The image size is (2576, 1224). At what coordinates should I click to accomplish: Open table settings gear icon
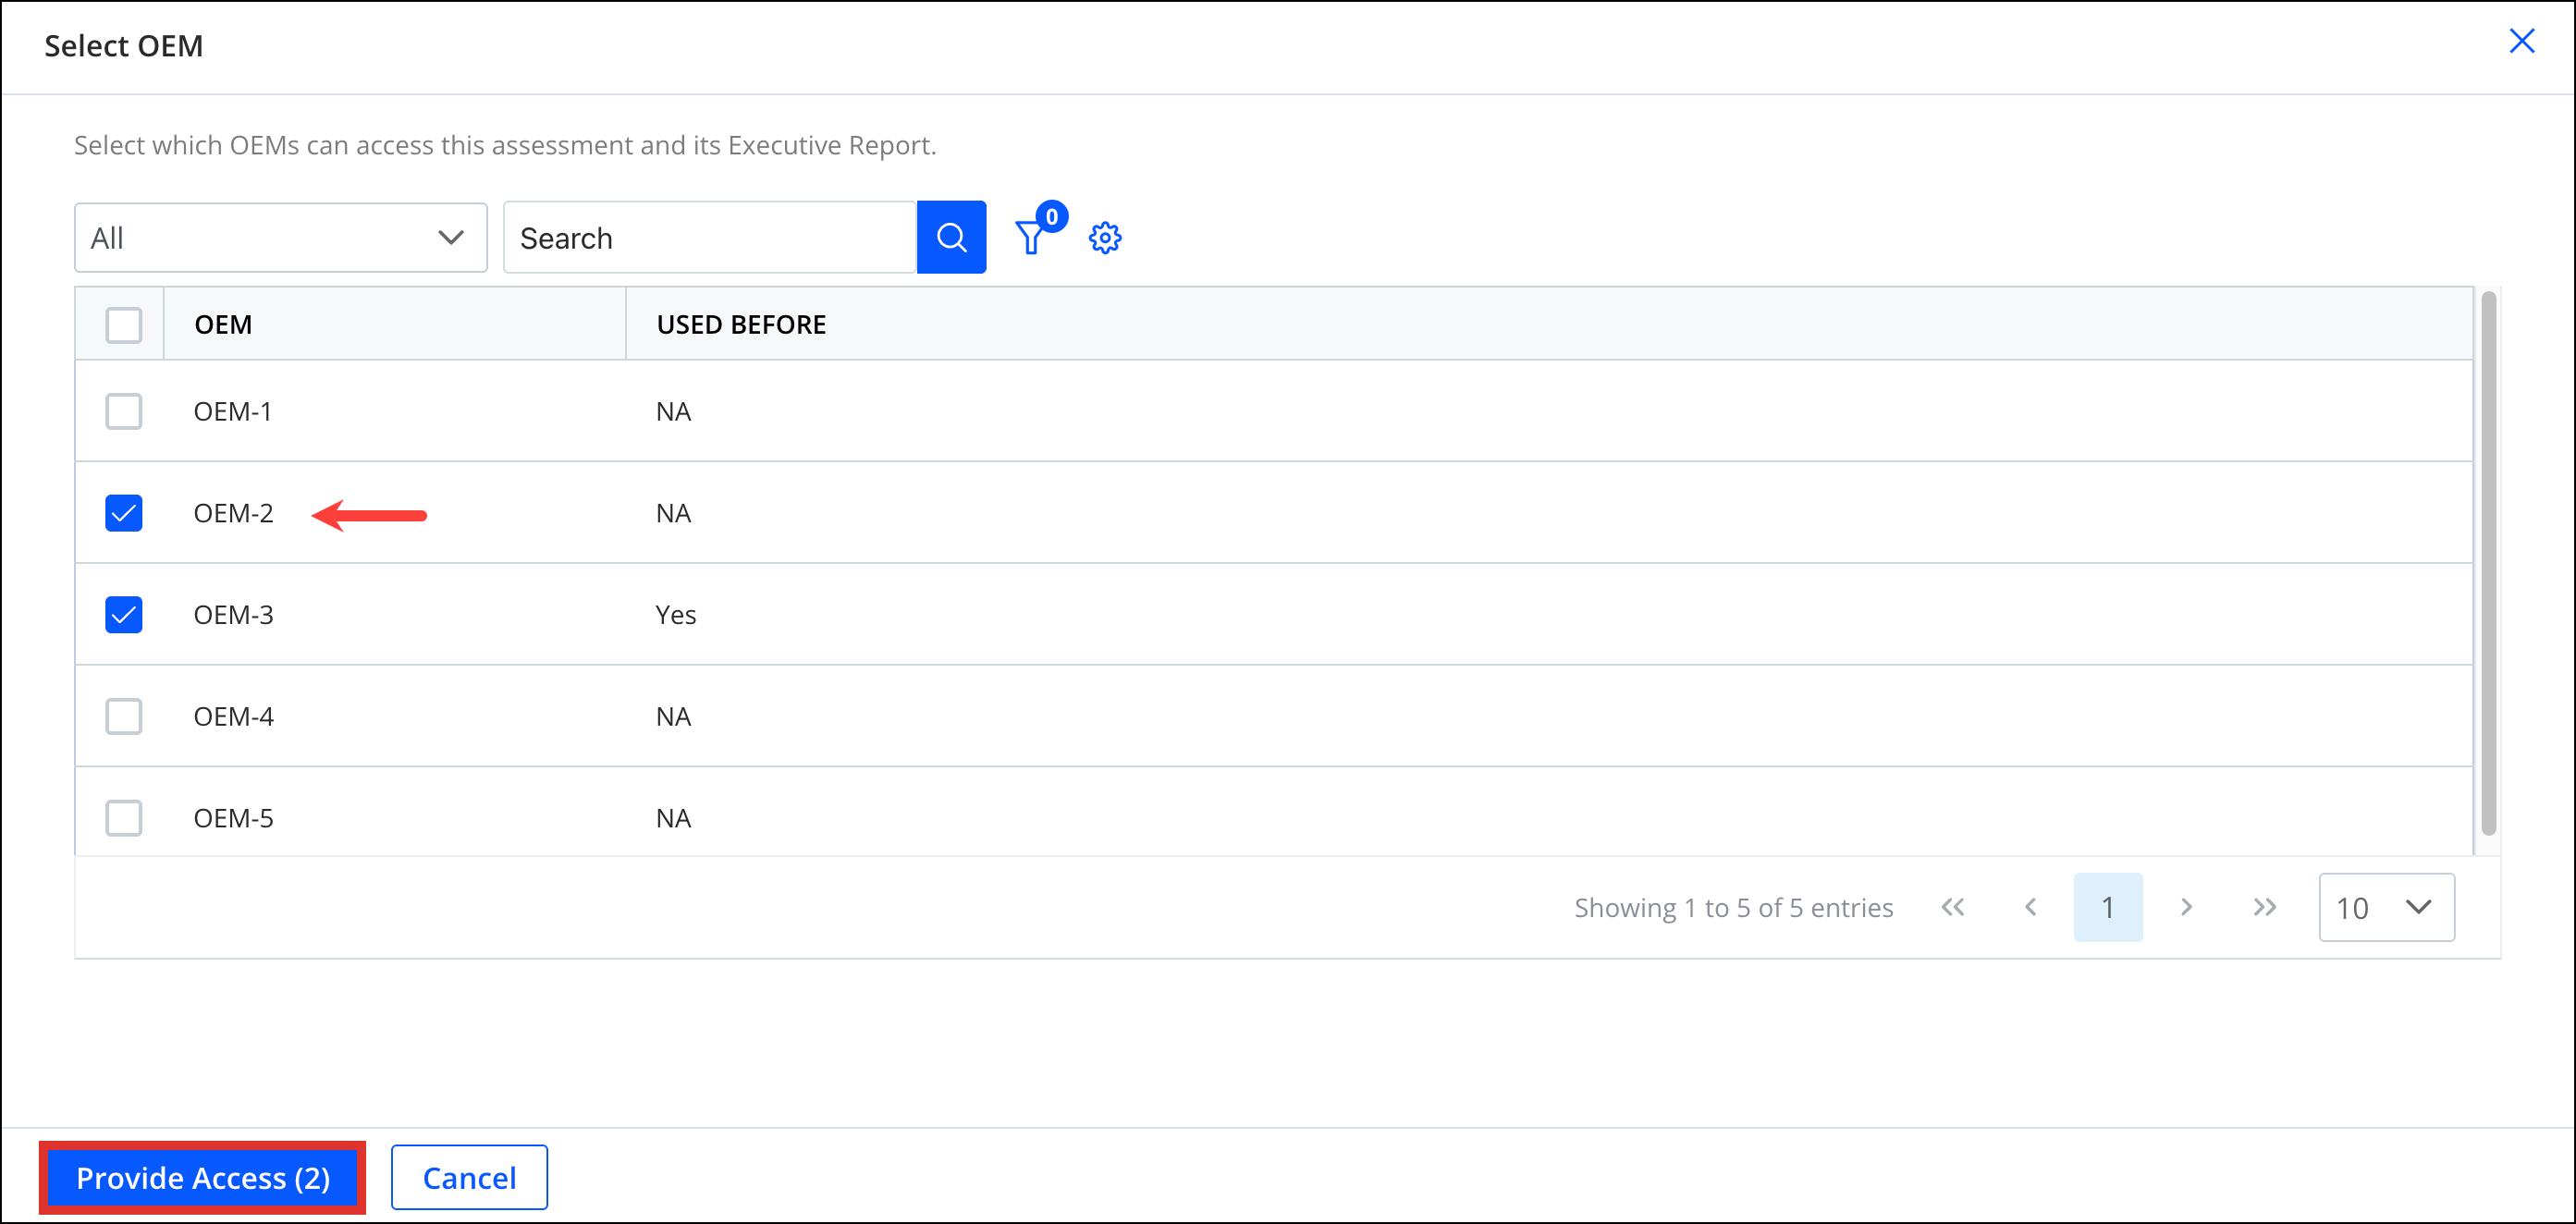point(1105,237)
